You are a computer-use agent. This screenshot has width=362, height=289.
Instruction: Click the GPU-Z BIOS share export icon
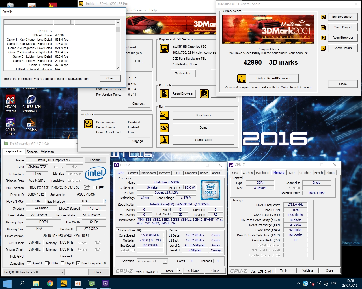87,187
